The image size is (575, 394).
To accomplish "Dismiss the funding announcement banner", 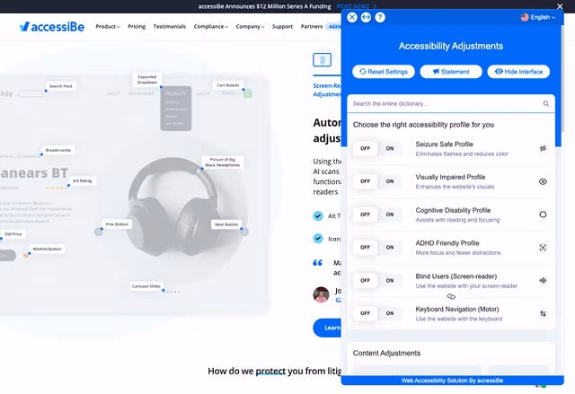I will point(560,6).
